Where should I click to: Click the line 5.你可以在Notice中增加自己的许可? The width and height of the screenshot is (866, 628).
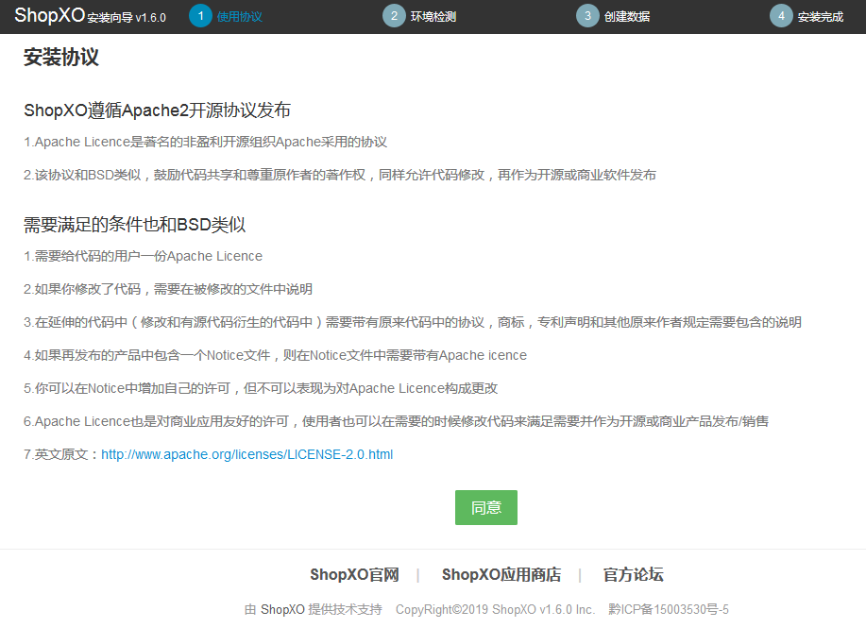(261, 389)
